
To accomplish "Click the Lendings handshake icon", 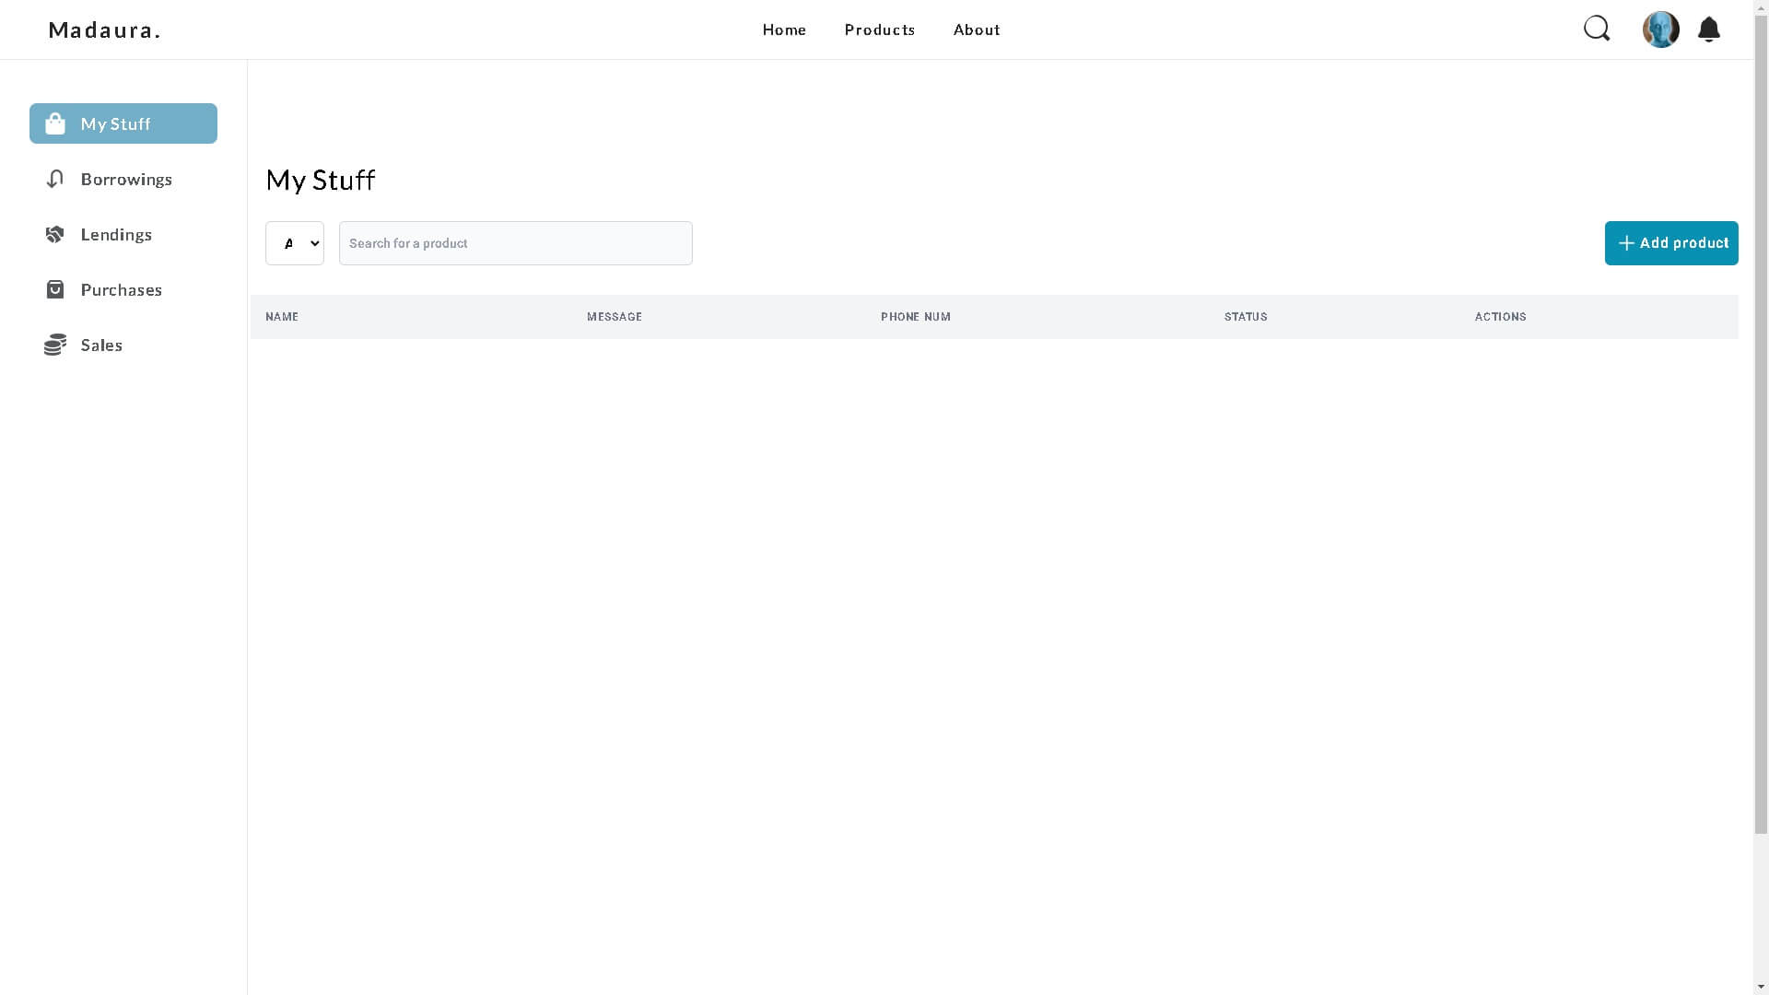I will click(55, 234).
